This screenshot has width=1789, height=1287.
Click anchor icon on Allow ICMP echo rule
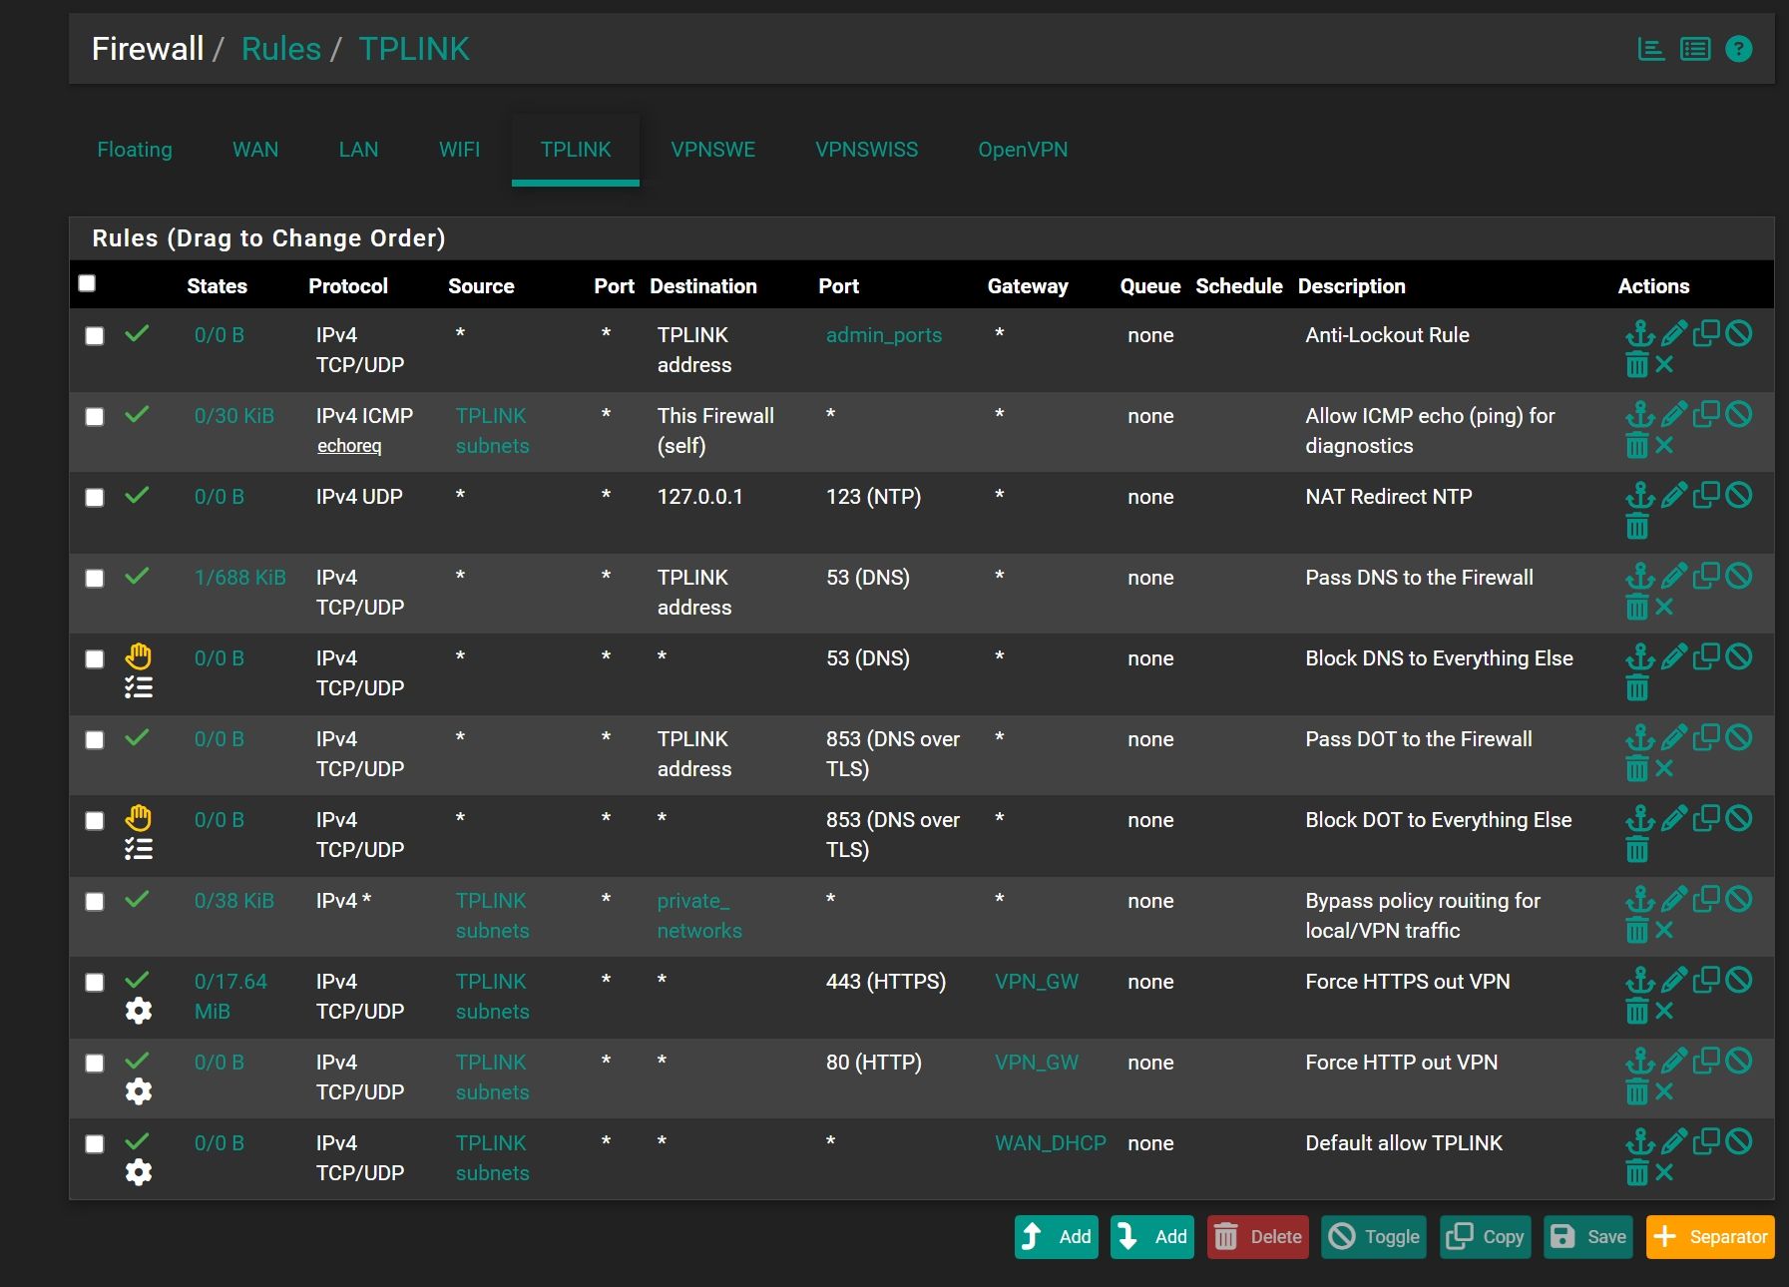pos(1639,414)
